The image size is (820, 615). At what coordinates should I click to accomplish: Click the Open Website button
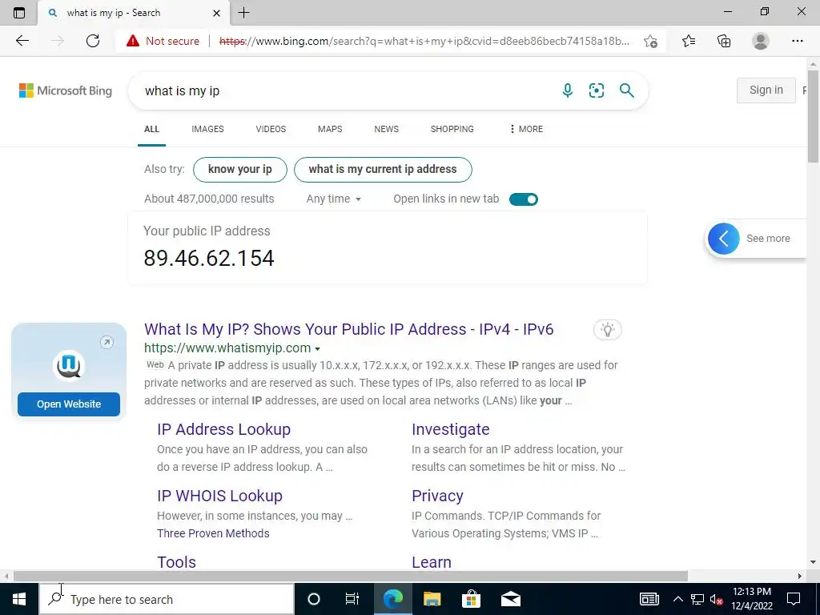[69, 404]
